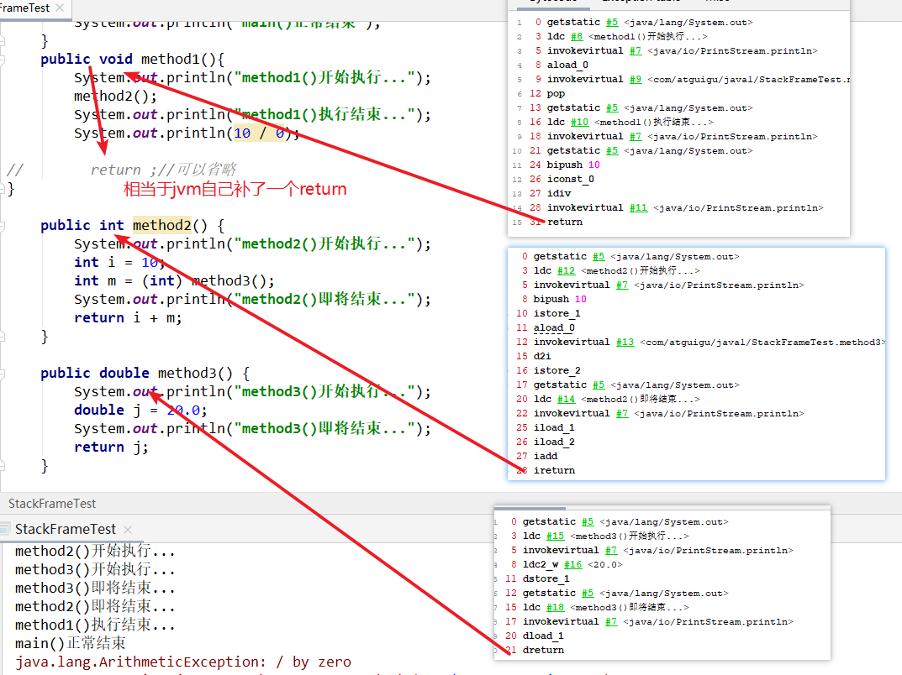902x675 pixels.
Task: Click bytecode row '24 bipush 10' in method1 panel
Action: pyautogui.click(x=564, y=165)
